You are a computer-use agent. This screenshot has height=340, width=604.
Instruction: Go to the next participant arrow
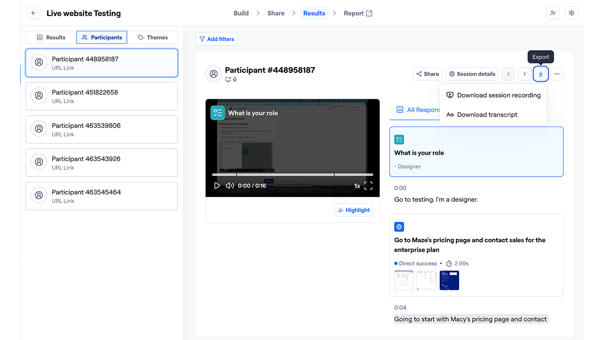click(524, 74)
